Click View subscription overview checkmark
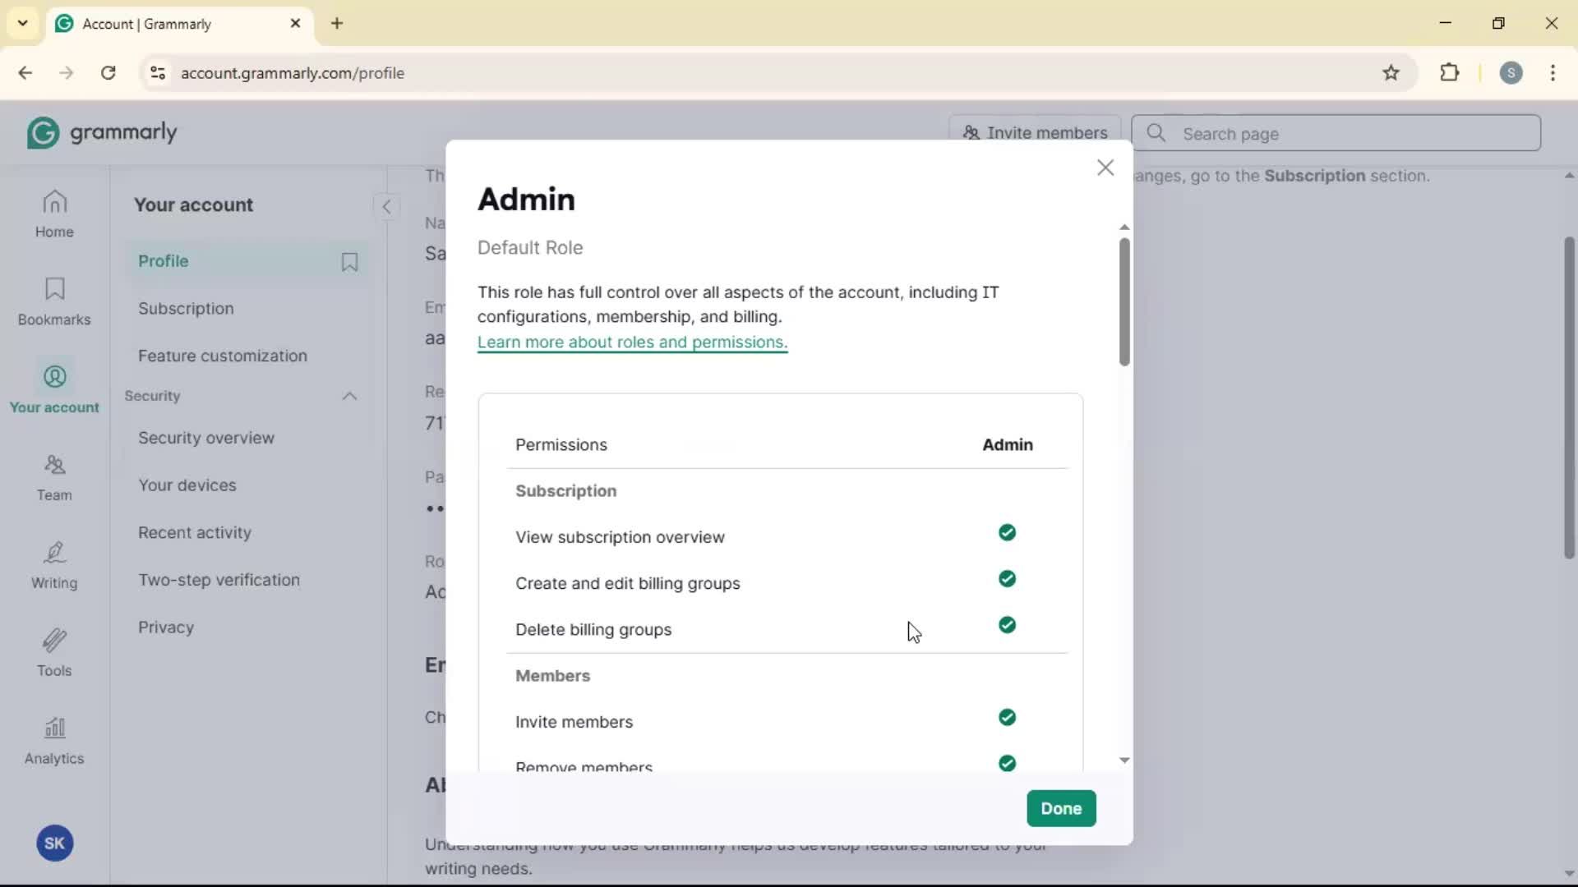This screenshot has height=887, width=1578. 1007,533
